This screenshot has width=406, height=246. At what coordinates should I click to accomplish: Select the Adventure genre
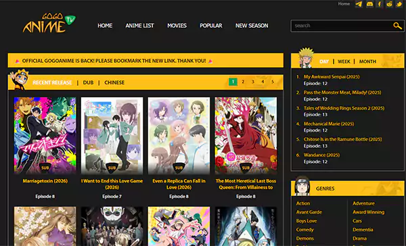[363, 203]
